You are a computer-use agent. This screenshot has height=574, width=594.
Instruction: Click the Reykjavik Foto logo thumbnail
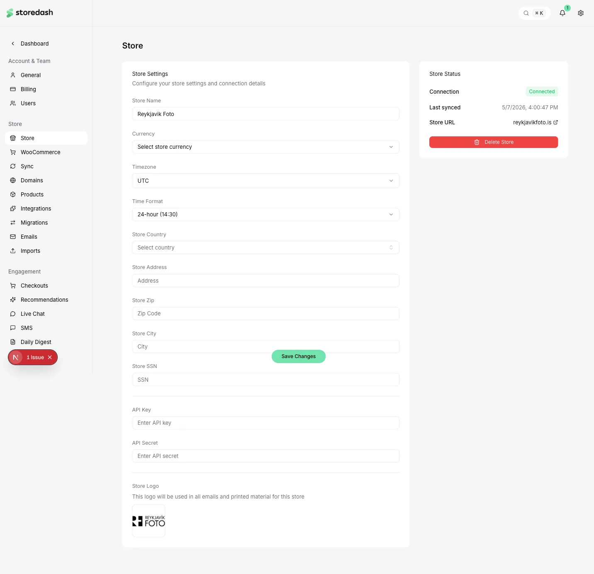click(148, 521)
